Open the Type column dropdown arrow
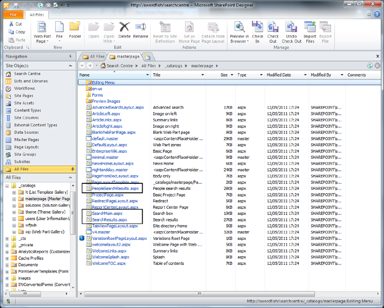 [261, 75]
